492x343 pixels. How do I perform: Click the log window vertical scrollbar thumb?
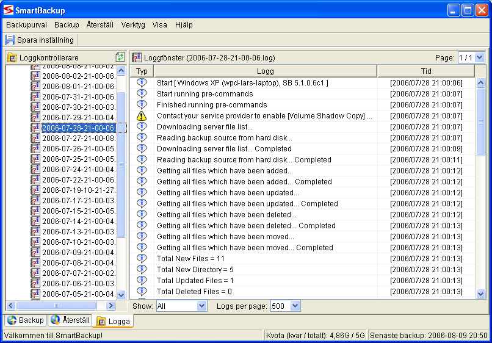(x=480, y=122)
